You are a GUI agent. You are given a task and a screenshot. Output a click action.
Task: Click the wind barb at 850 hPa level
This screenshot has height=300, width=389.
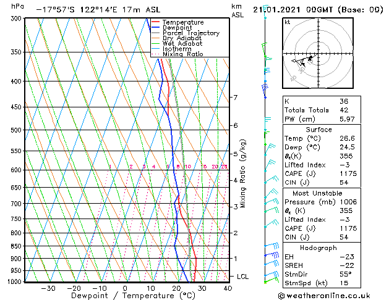point(271,246)
